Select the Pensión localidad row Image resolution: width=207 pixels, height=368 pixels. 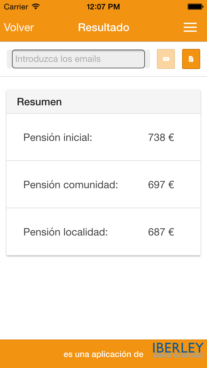103,232
